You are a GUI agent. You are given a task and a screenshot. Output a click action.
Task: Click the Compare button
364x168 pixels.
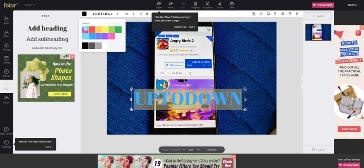coord(212,150)
